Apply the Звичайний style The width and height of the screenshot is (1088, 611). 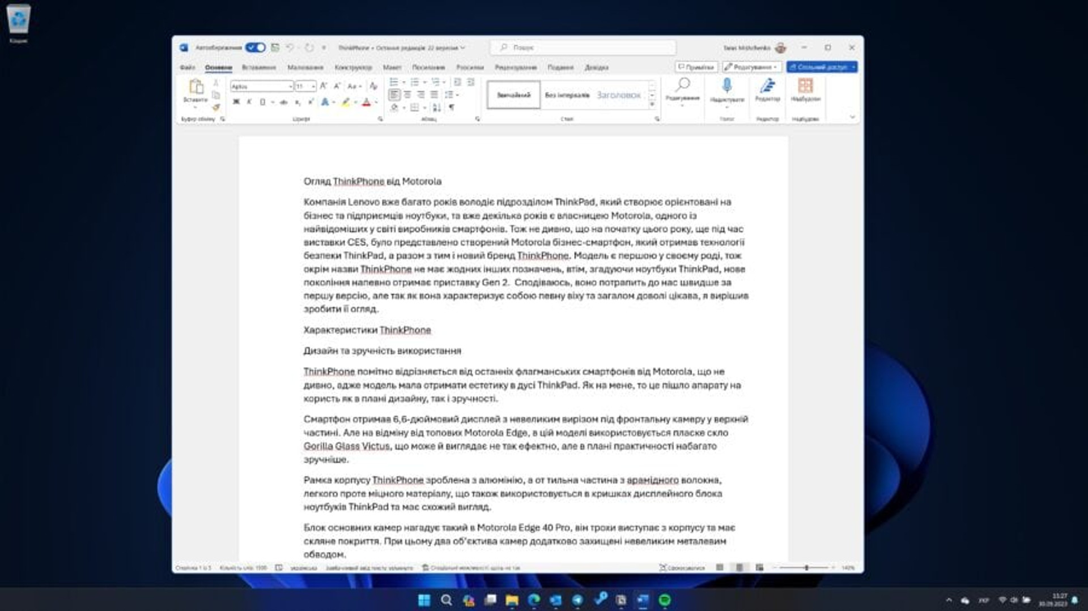(x=513, y=95)
